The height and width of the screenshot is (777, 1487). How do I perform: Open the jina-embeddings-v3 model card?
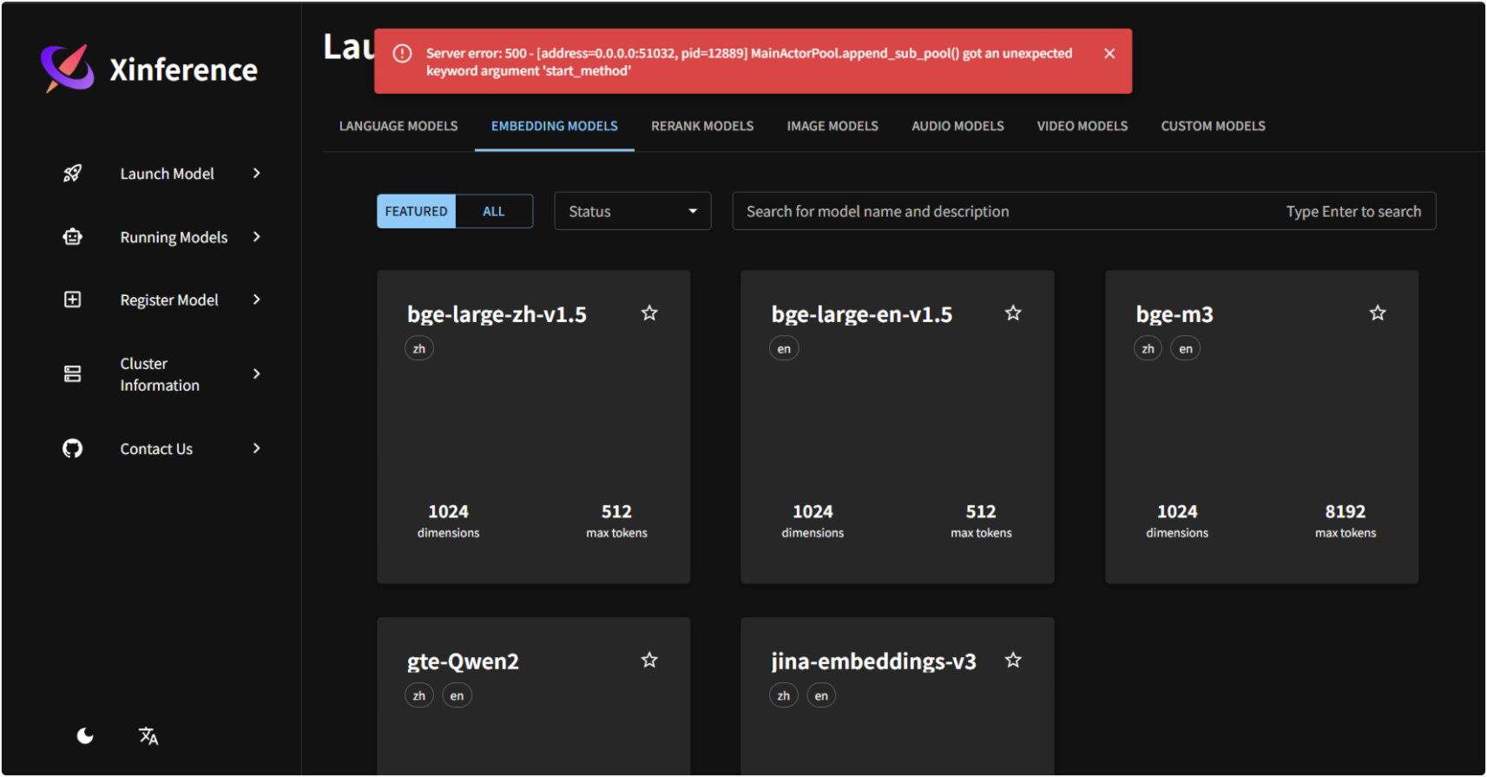click(898, 696)
